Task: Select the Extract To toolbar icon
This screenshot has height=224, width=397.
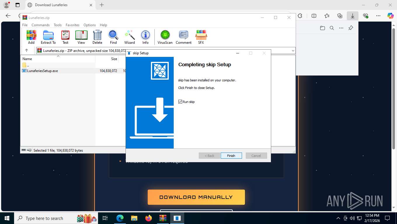Action: click(x=48, y=37)
